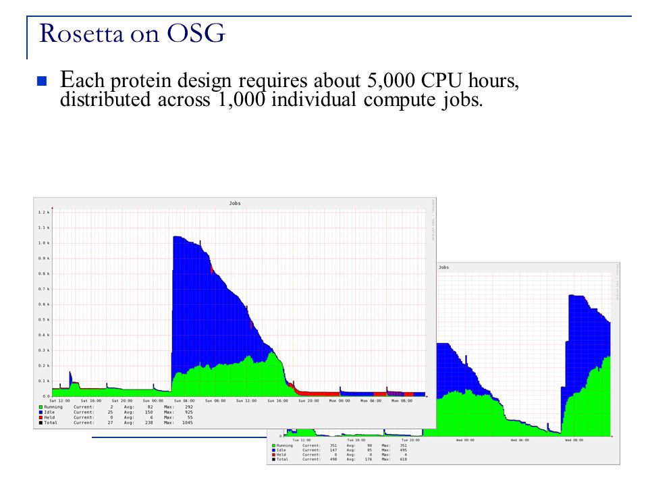Click the 'Total' legend label in the rear chart
648x486 pixels.
coord(282,459)
